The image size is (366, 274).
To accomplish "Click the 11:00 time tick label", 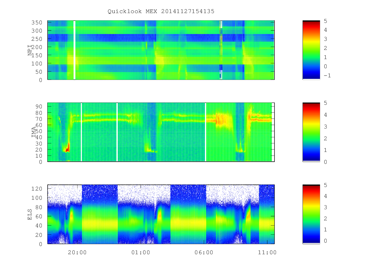I will tap(267, 252).
